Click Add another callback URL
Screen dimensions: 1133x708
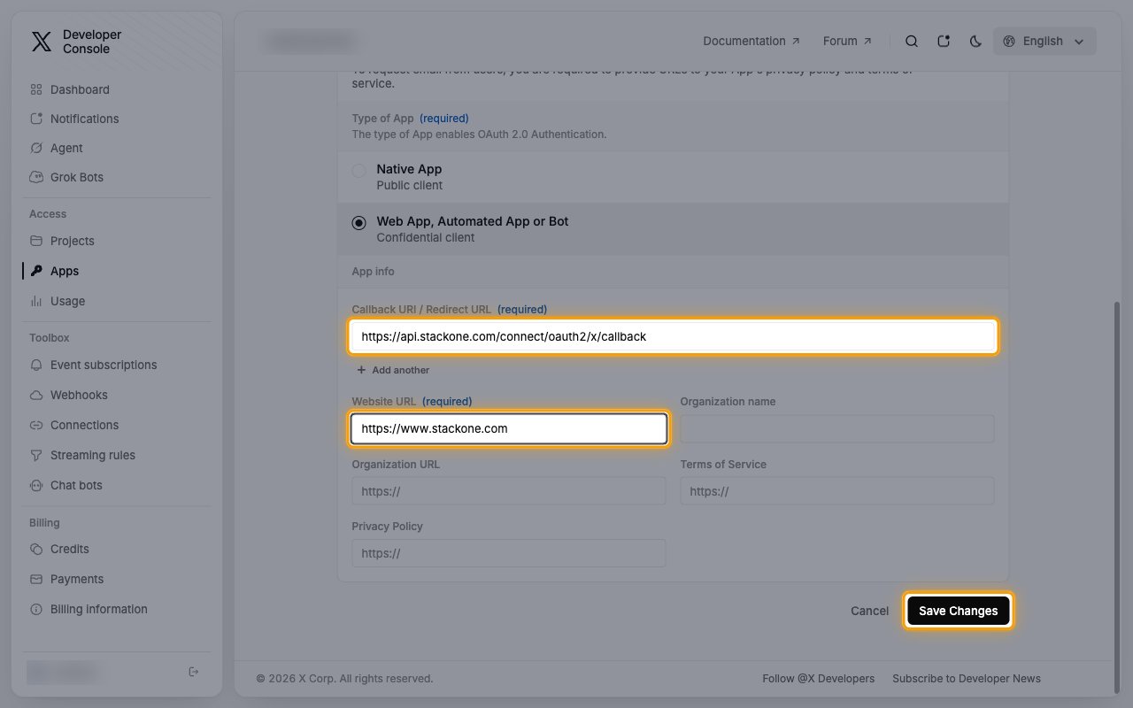(393, 370)
